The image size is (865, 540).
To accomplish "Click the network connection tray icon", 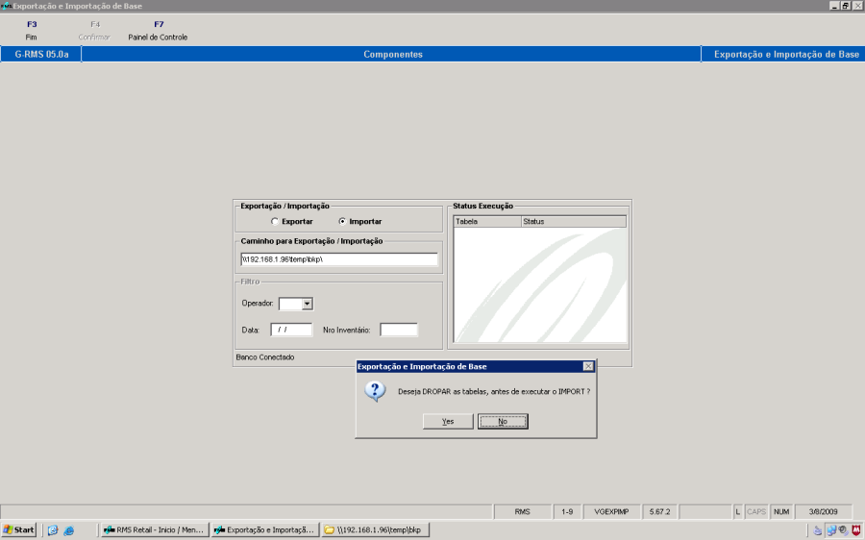I will point(830,530).
